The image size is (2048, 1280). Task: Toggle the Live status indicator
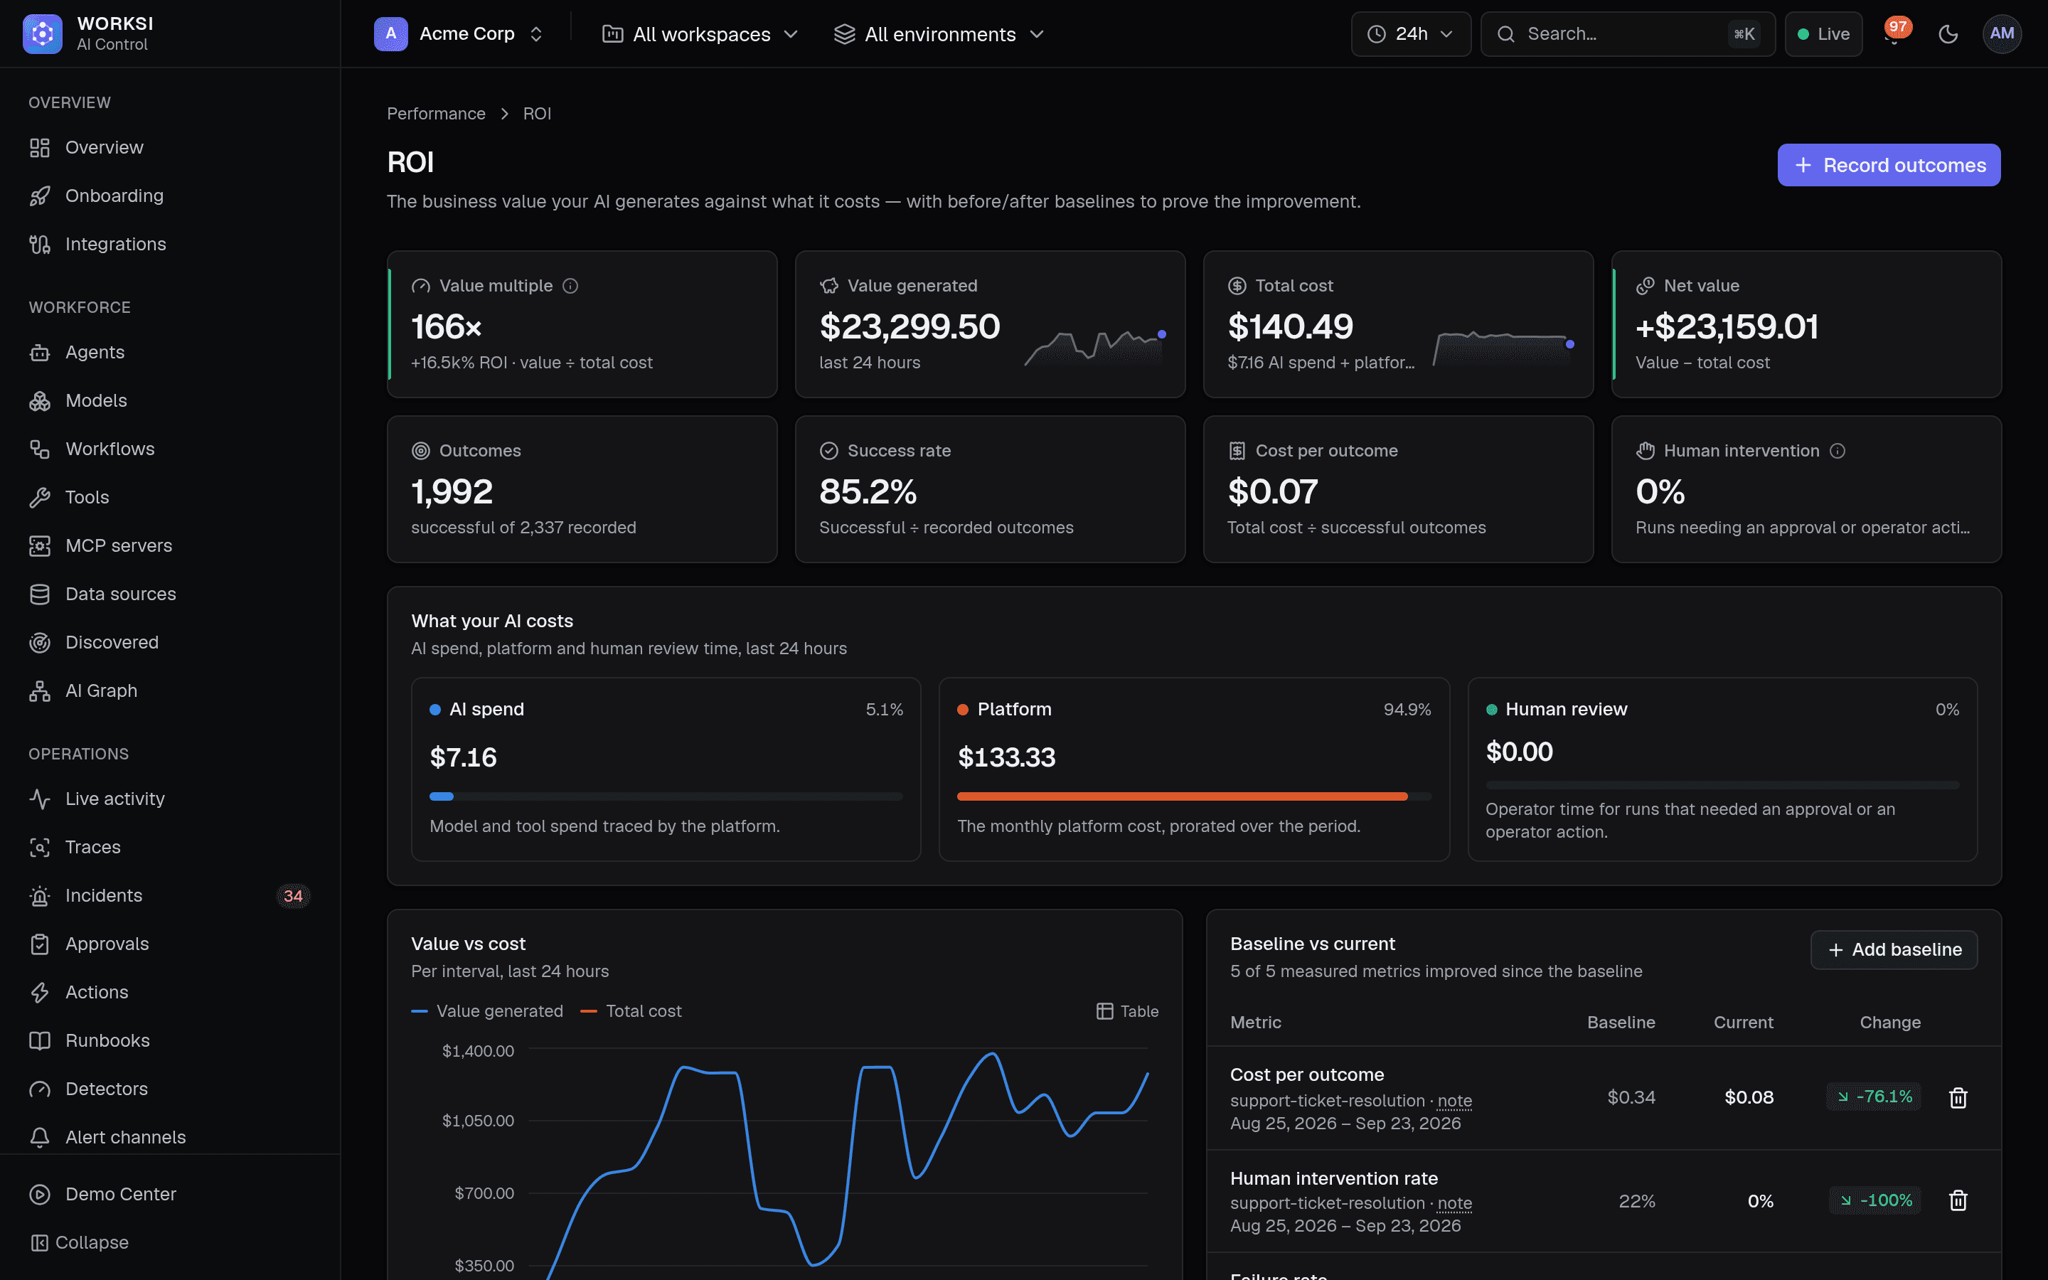pos(1823,34)
